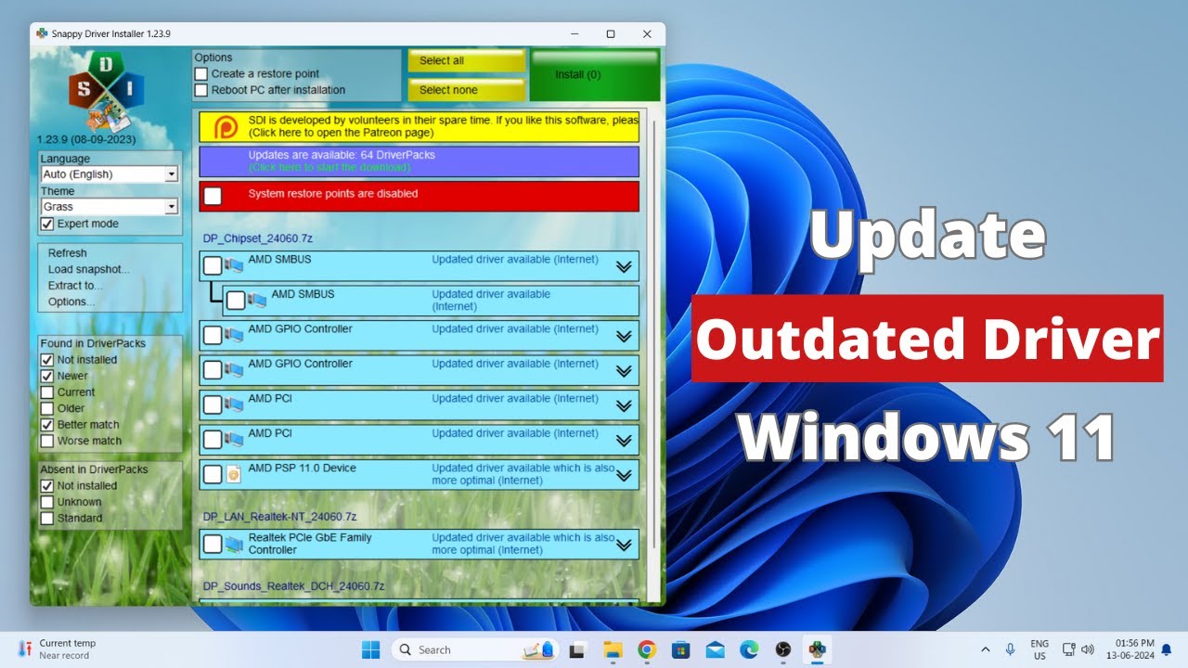Check the Unknown filter under Absent in DriverPacks
Viewport: 1188px width, 668px height.
47,502
